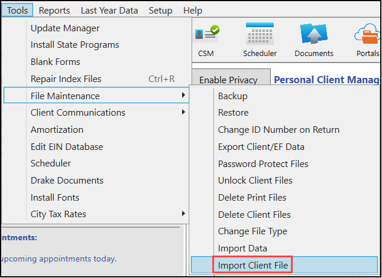Open the Reports menu
This screenshot has width=382, height=278.
[x=54, y=10]
